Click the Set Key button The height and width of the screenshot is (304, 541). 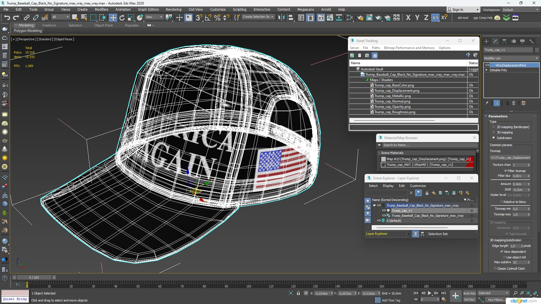469,300
